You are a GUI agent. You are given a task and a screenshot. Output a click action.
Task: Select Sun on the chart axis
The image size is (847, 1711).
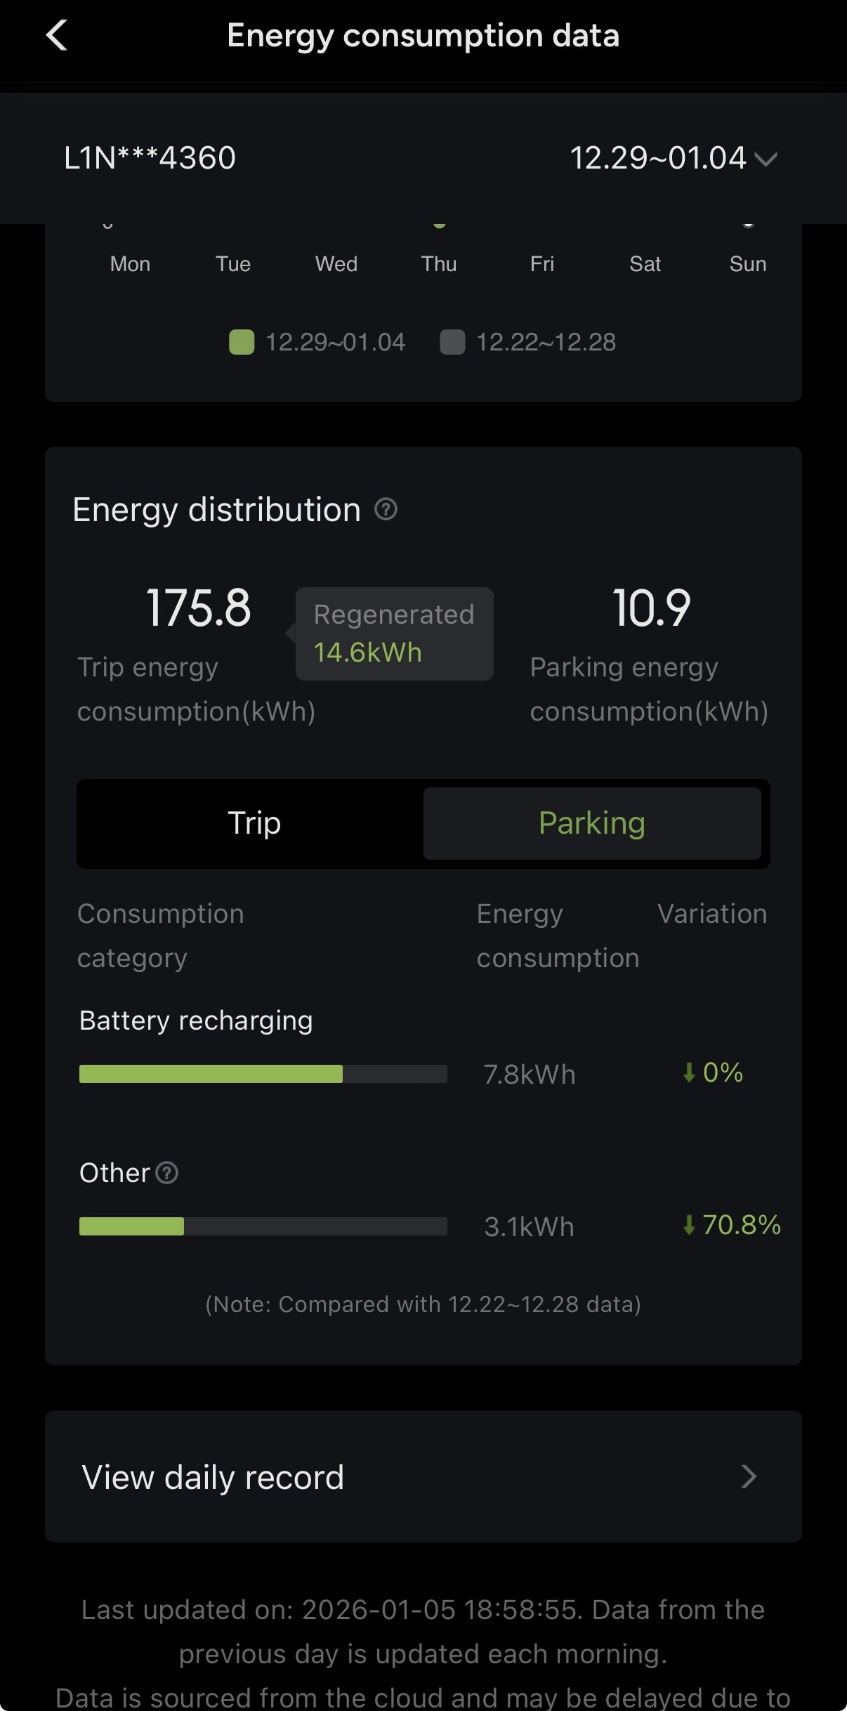[747, 264]
